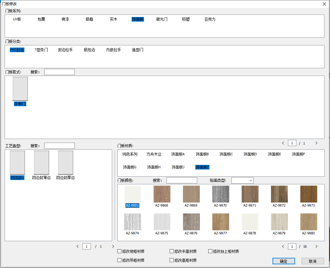Pick the AZ-9869 color swatch
The height and width of the screenshot is (268, 330).
pos(191,194)
